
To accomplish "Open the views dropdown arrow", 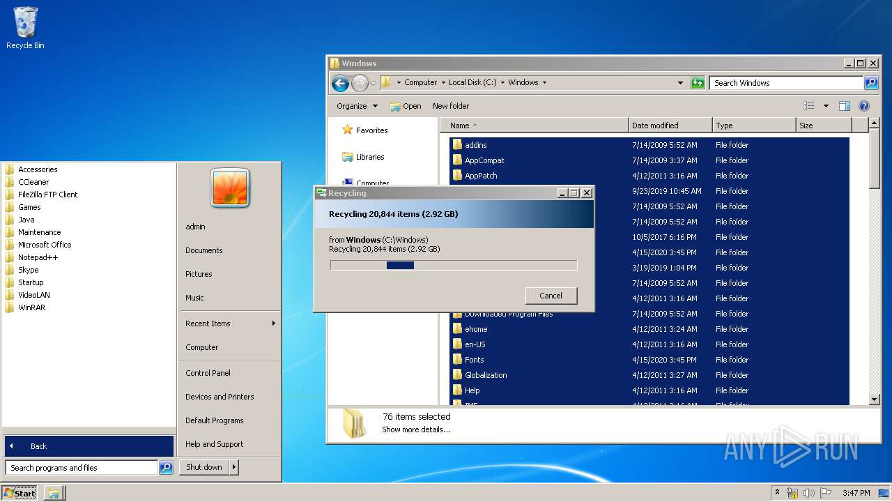I will (826, 106).
